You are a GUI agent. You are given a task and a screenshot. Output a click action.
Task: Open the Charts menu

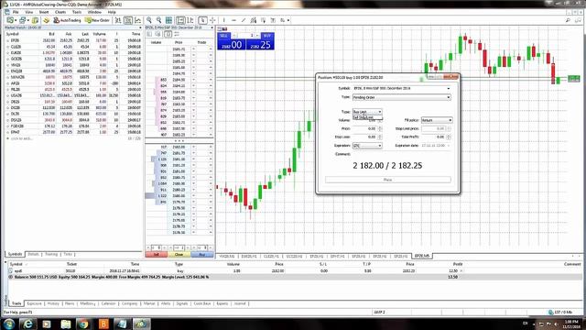pos(60,12)
